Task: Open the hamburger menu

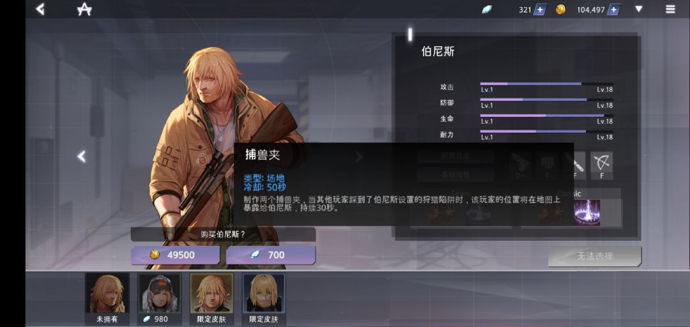Action: point(670,9)
